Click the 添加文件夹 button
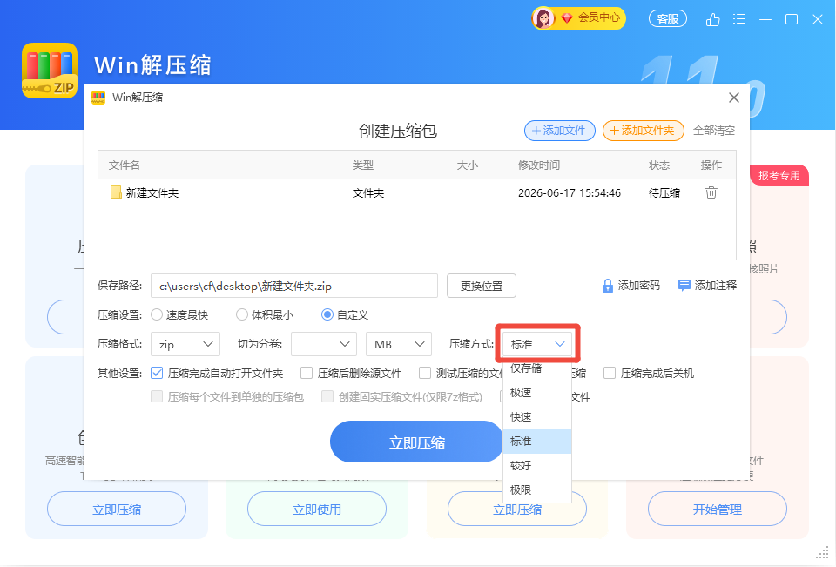The width and height of the screenshot is (836, 567). click(x=643, y=131)
